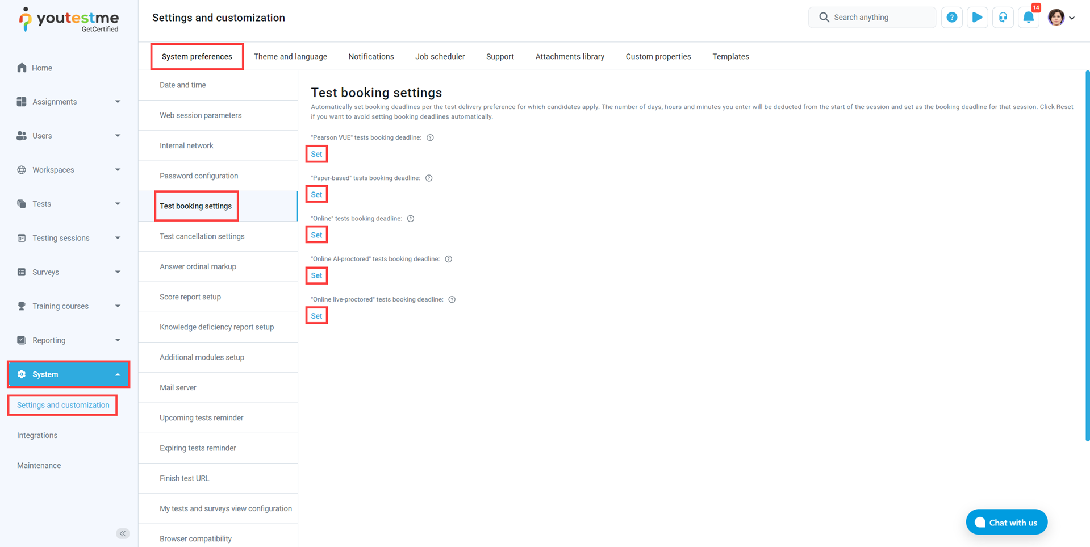This screenshot has width=1090, height=547.
Task: Click the Home icon in sidebar
Action: click(22, 68)
